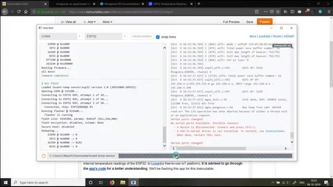This screenshot has width=333, height=187.
Task: Click the striped progress command bar
Action: [x=206, y=156]
